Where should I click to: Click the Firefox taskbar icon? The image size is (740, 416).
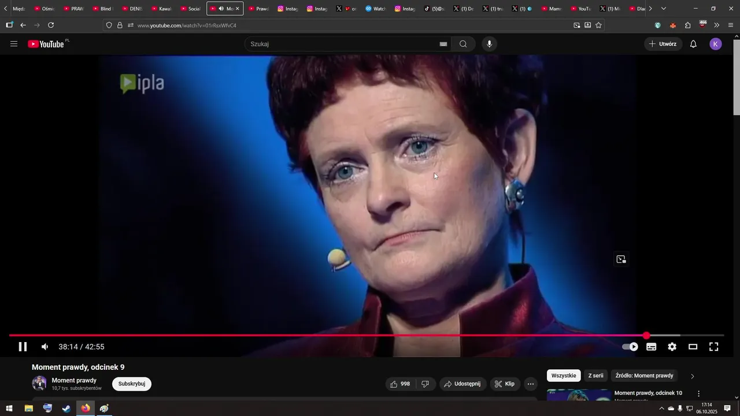[86, 408]
